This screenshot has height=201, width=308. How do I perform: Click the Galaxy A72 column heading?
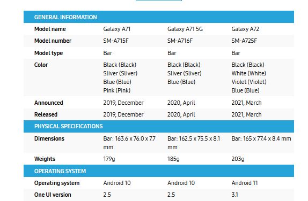coord(245,29)
